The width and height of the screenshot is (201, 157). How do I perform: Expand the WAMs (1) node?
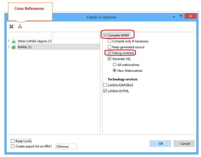coord(9,47)
